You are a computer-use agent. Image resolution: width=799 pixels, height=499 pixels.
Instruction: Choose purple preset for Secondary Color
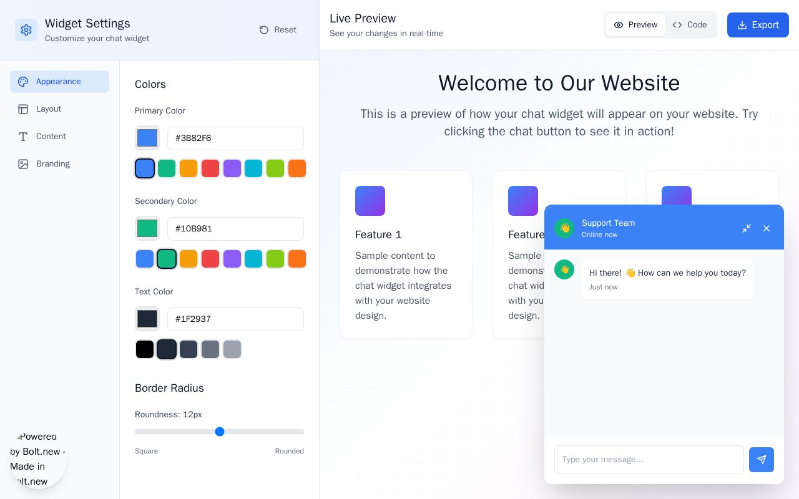coord(232,259)
